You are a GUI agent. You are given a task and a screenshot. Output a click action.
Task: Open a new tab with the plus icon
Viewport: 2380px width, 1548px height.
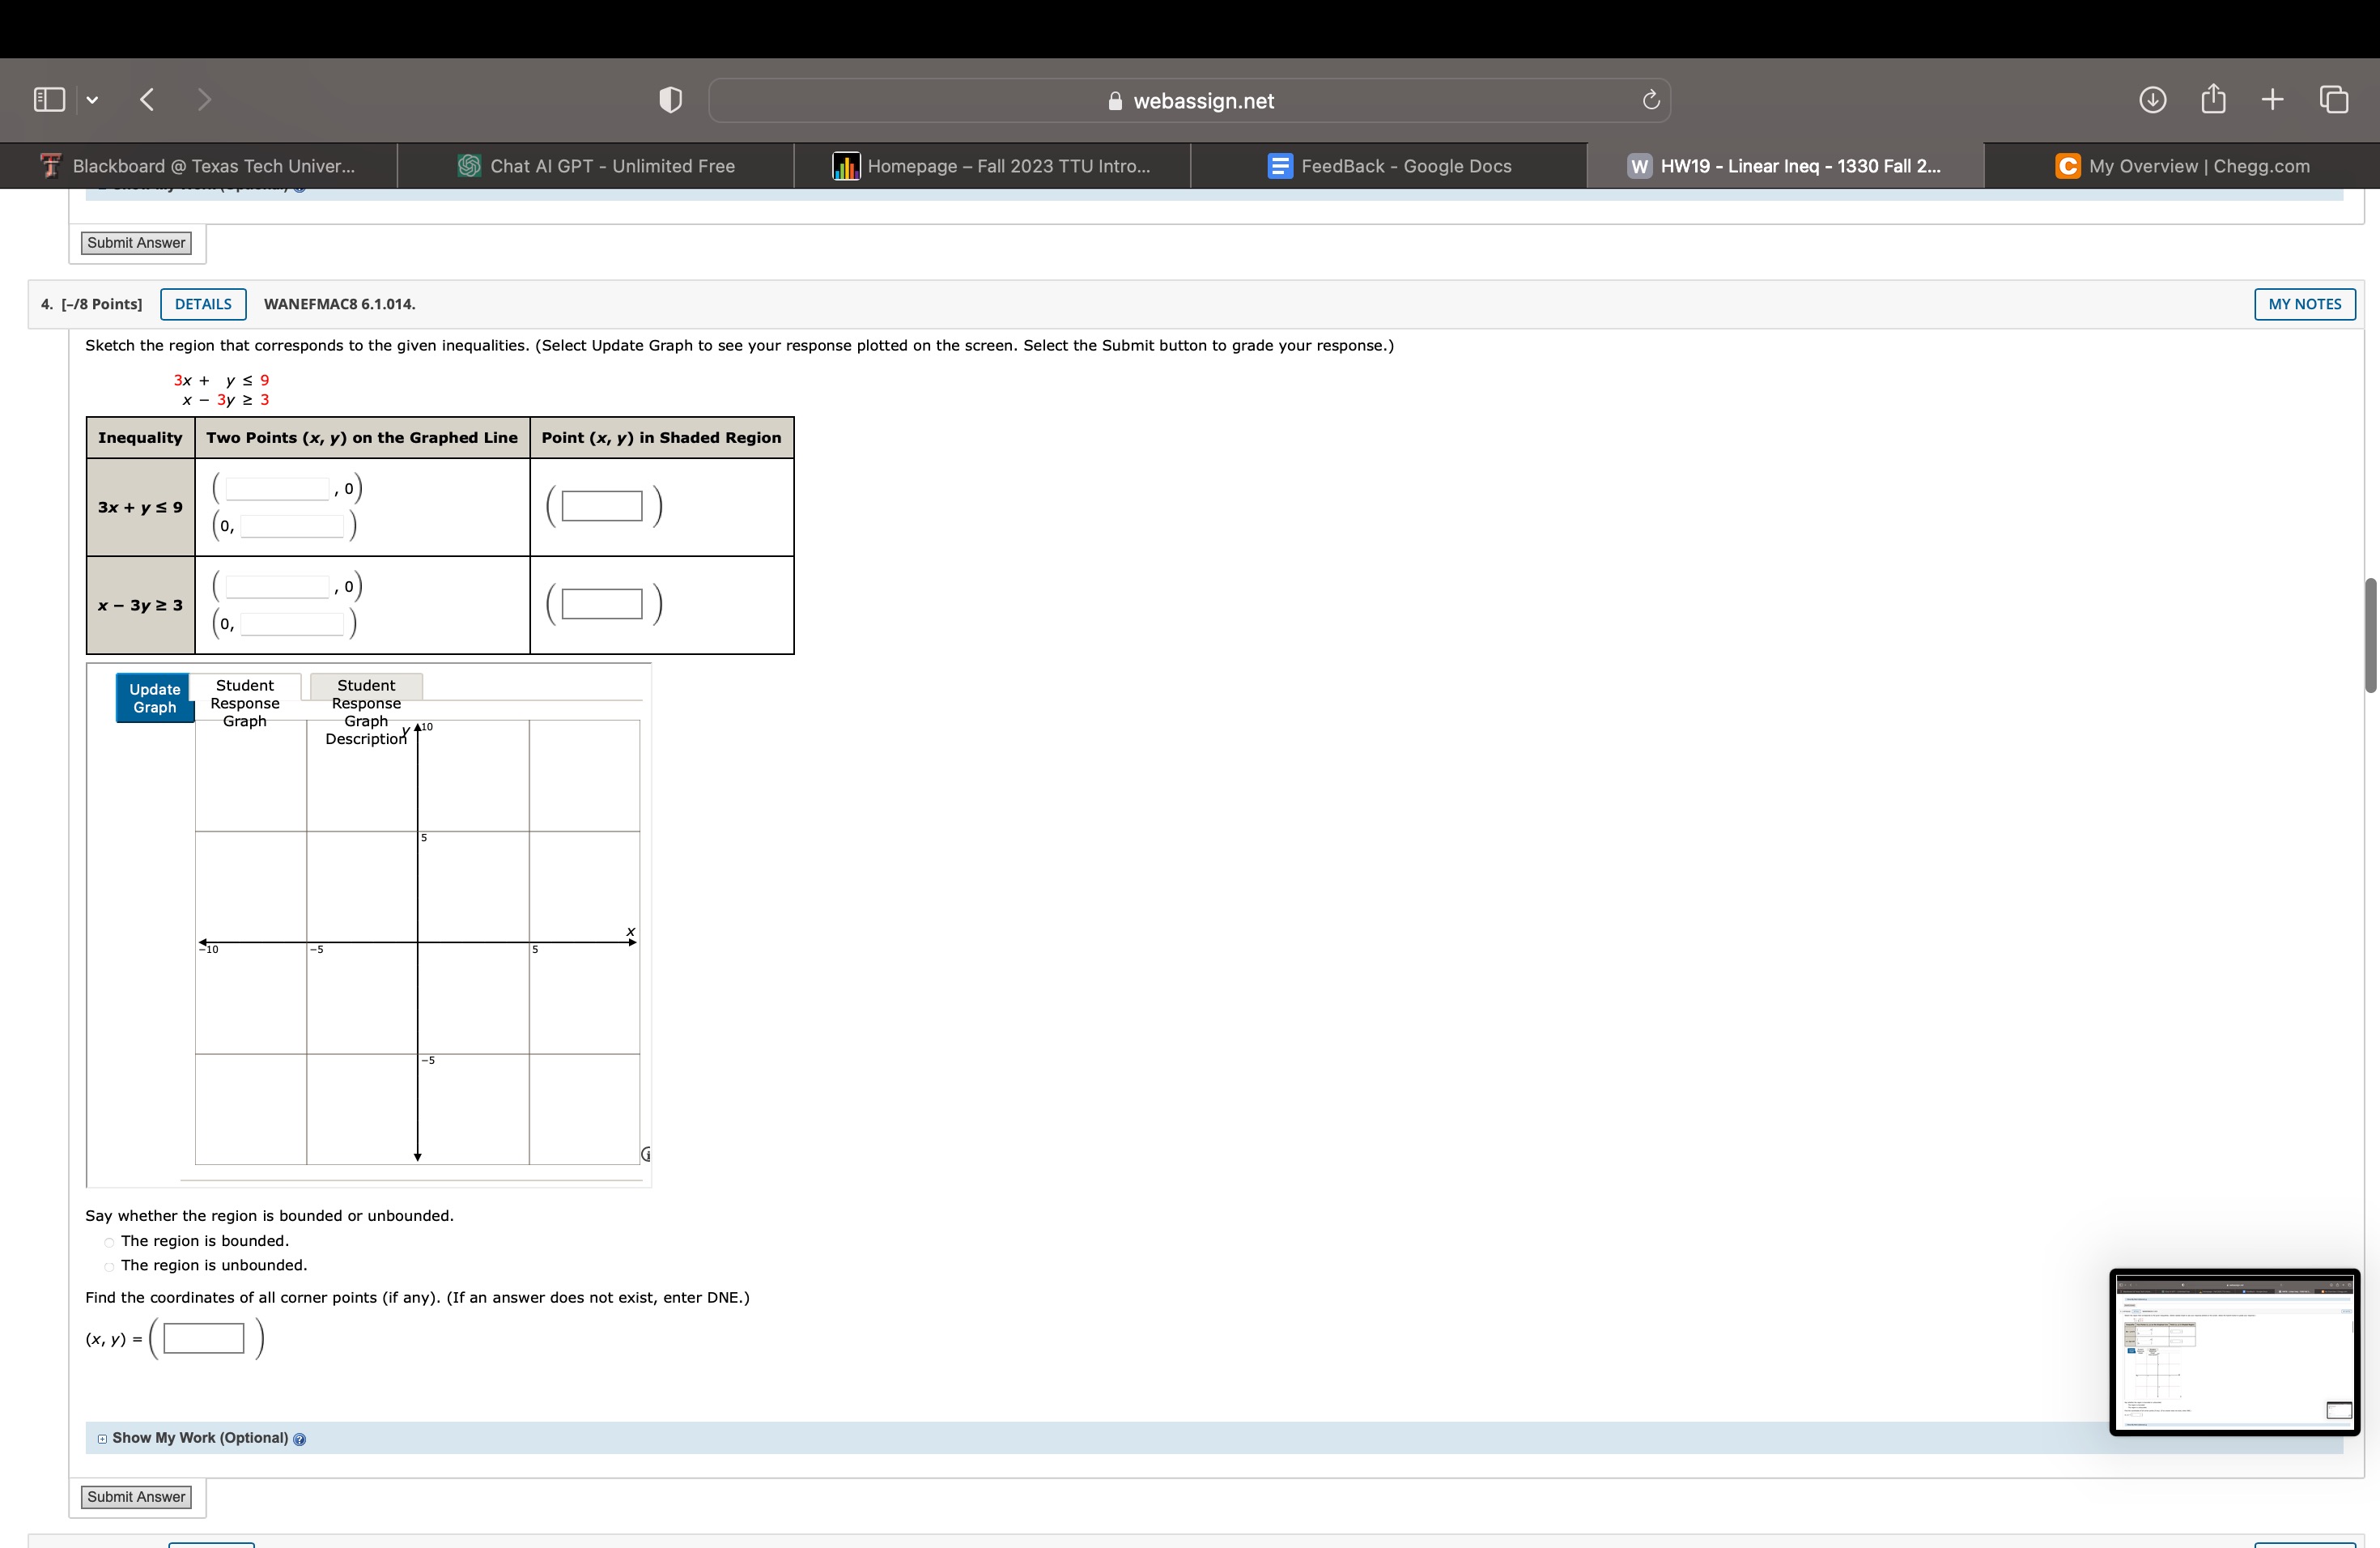click(2271, 99)
